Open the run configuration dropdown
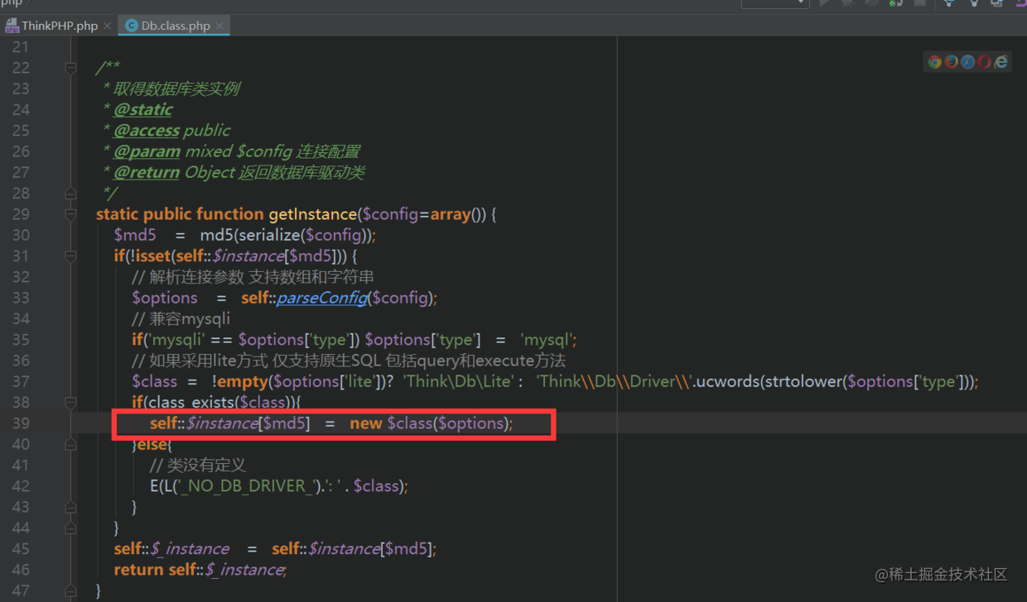 tap(775, 3)
